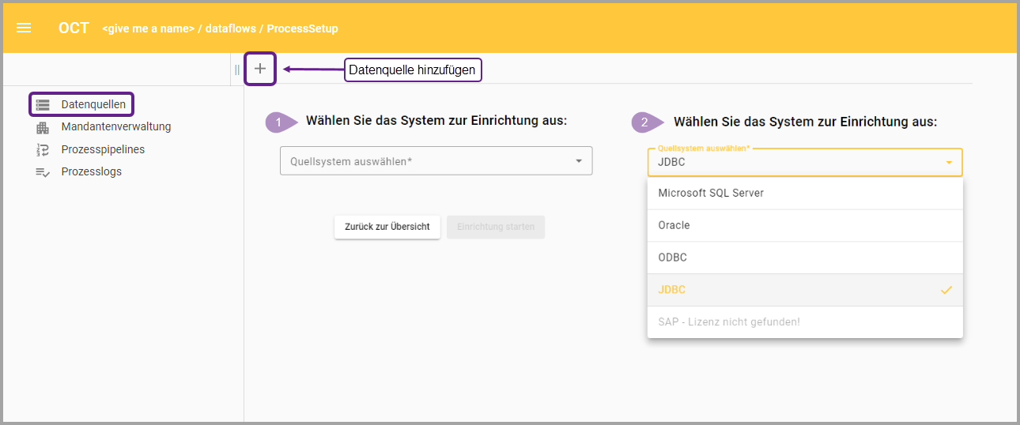Screen dimensions: 1020x425
Task: Click the OCT logo in the header
Action: [x=74, y=28]
